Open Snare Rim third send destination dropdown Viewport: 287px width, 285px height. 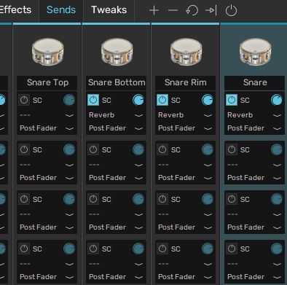click(185, 214)
